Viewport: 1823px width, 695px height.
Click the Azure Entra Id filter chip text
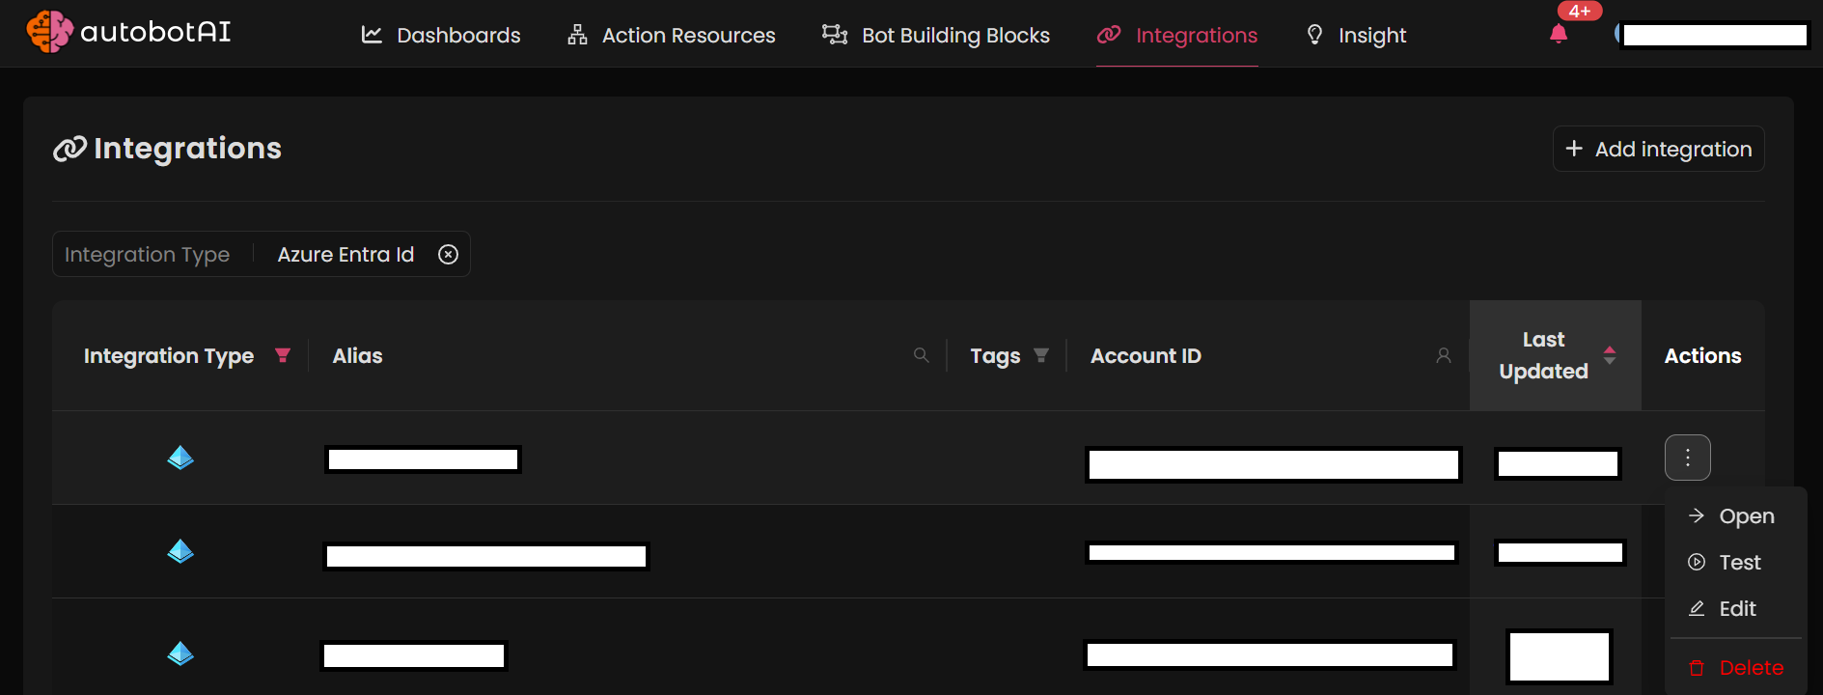tap(345, 254)
